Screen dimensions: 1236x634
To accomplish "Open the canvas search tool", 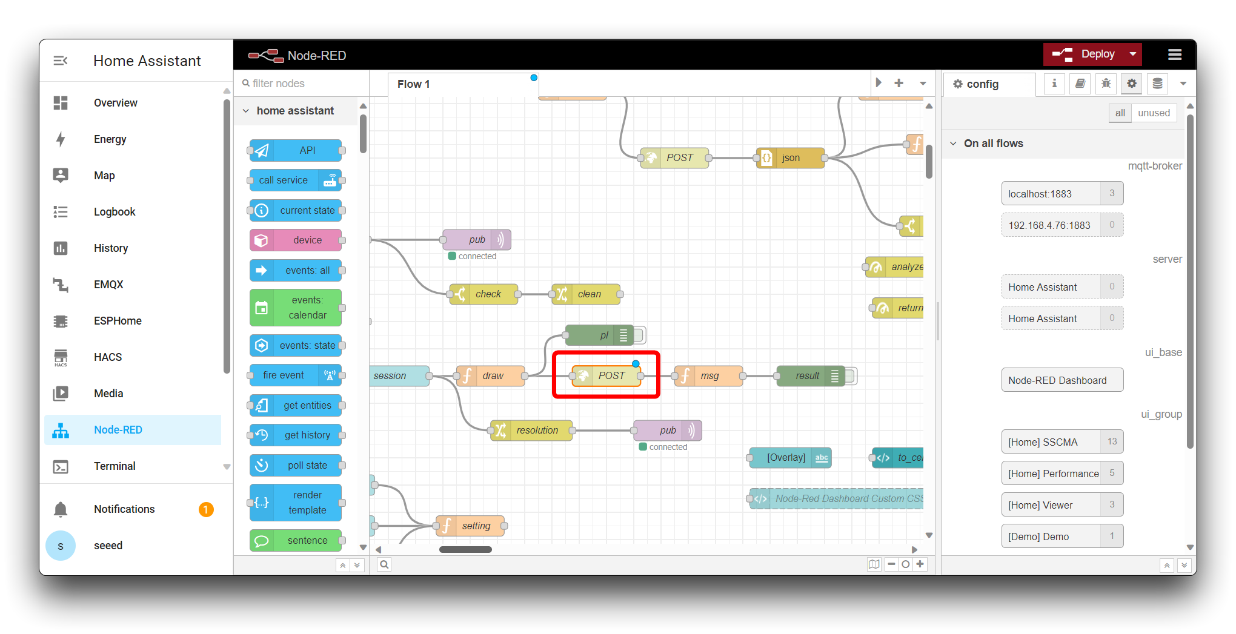I will pyautogui.click(x=384, y=564).
